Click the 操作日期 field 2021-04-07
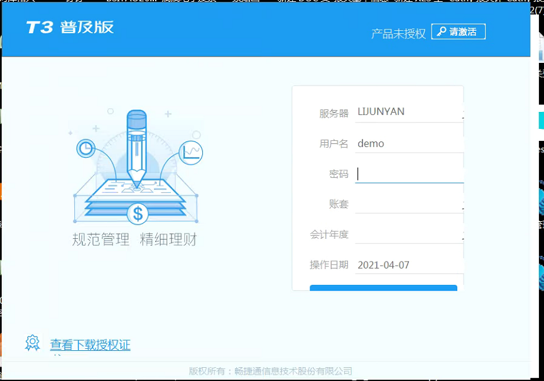The width and height of the screenshot is (544, 381). (x=409, y=265)
